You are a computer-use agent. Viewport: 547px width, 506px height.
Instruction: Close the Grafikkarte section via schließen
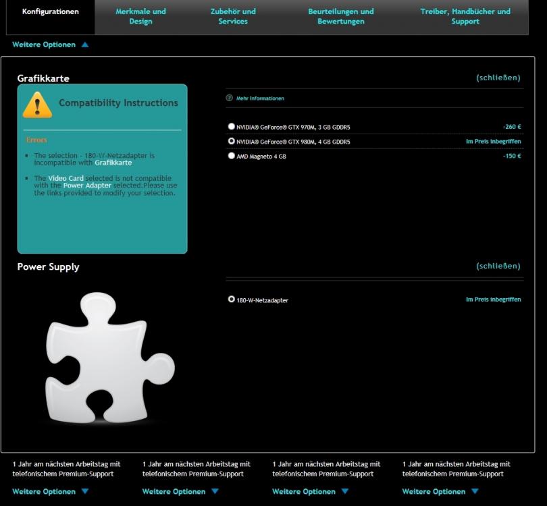click(498, 78)
